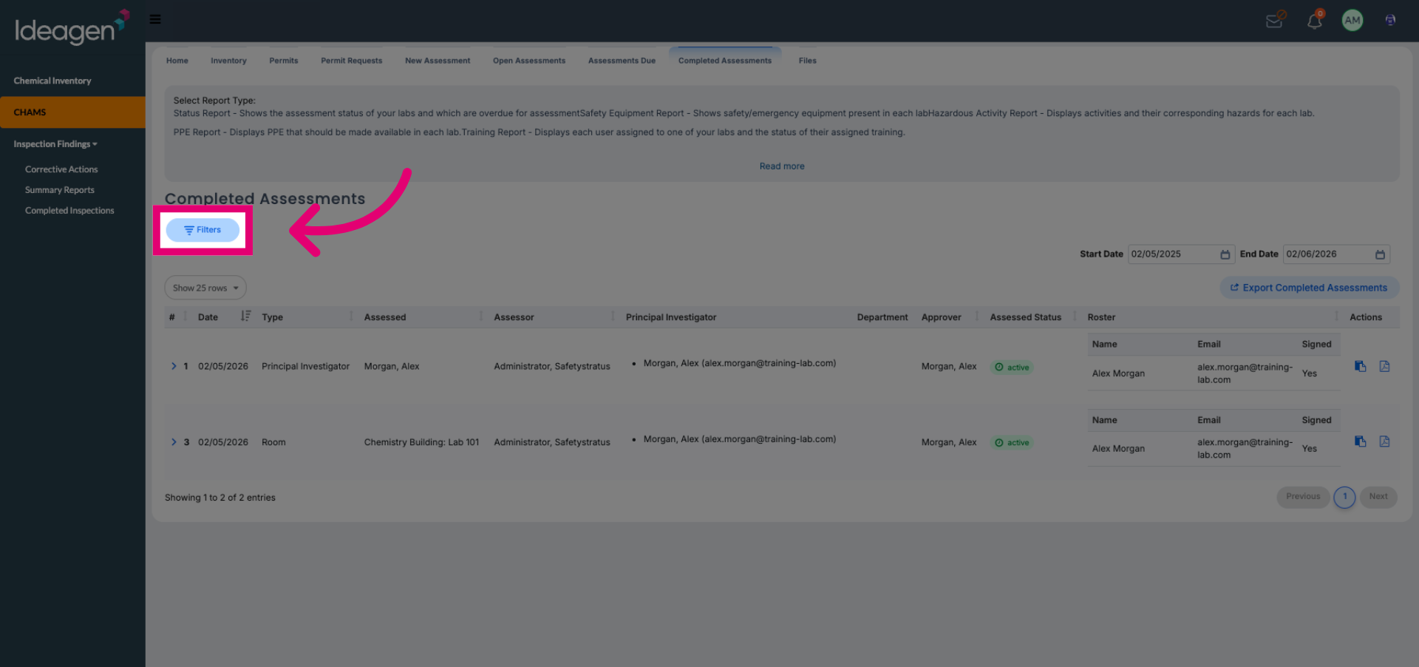Click active status badge in row 1

1011,368
